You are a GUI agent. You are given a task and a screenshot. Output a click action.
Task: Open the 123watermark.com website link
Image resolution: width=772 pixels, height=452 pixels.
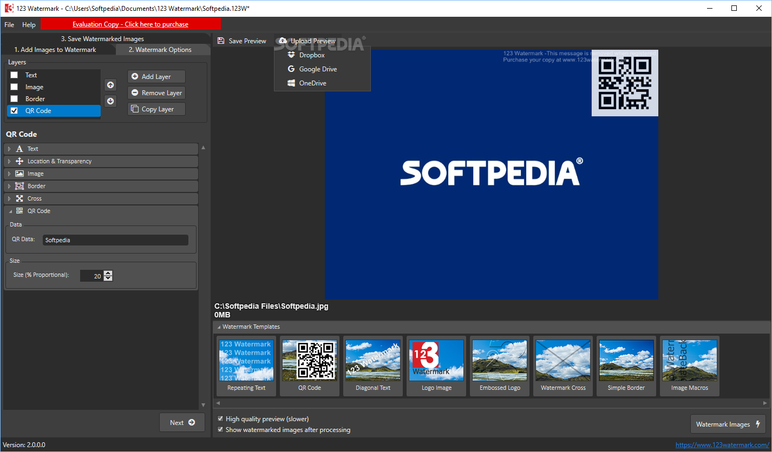pyautogui.click(x=722, y=445)
